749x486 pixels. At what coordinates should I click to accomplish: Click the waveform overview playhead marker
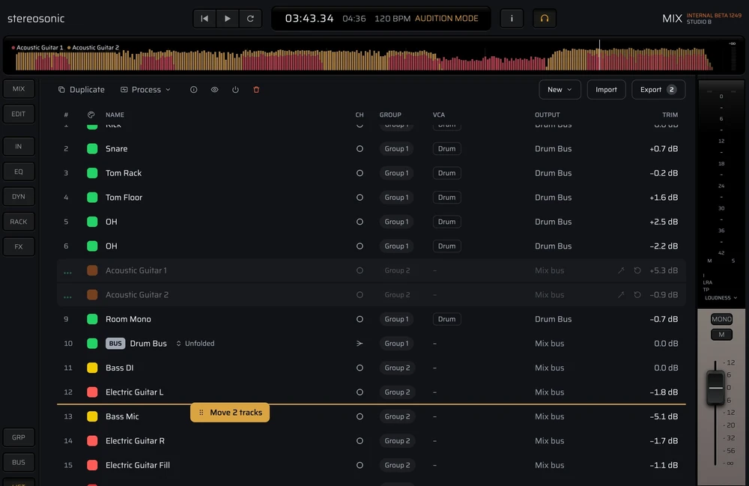click(x=599, y=55)
